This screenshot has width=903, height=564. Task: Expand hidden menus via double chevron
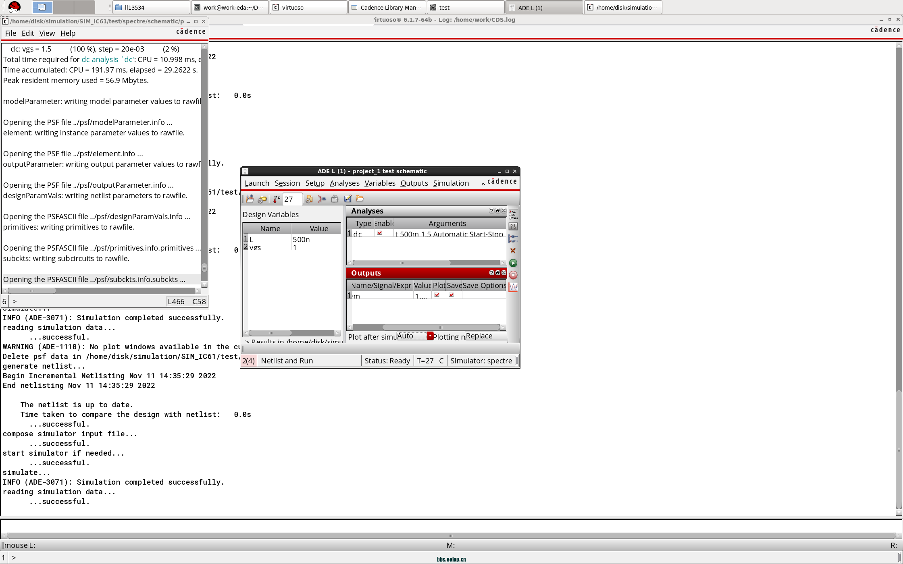483,184
